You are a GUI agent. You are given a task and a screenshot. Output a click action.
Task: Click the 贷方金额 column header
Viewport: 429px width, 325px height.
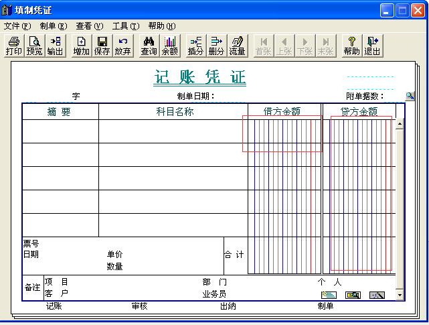tap(359, 111)
